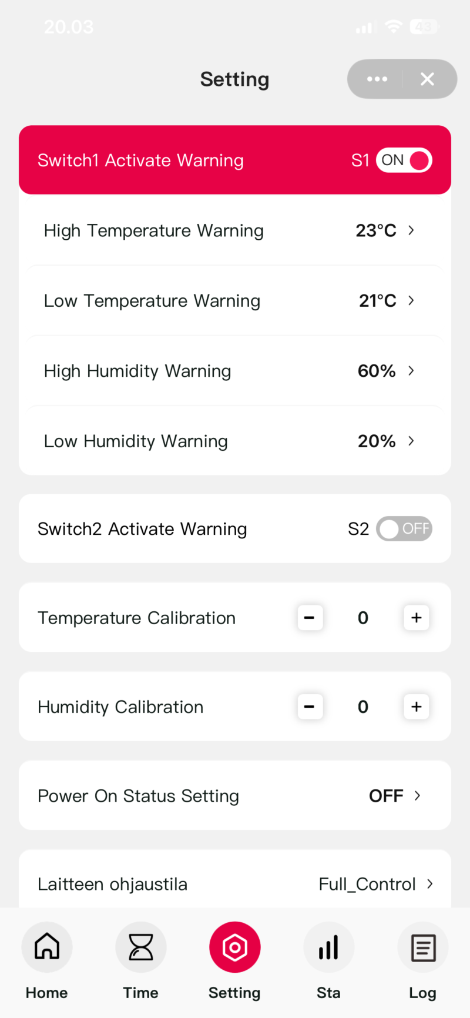Decrease Temperature Calibration with minus
This screenshot has width=470, height=1018.
click(x=310, y=618)
